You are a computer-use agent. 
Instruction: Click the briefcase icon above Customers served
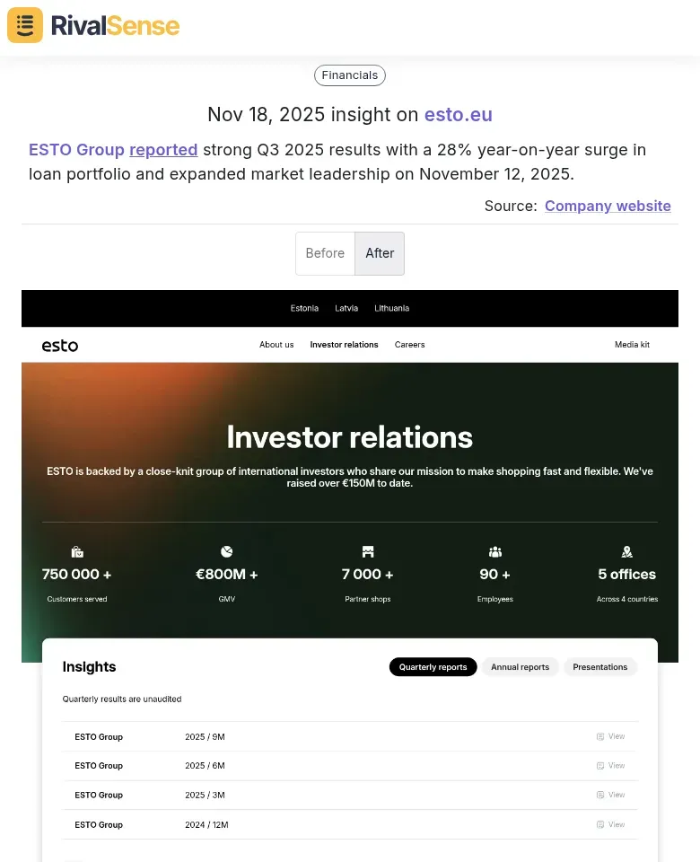[x=77, y=551]
